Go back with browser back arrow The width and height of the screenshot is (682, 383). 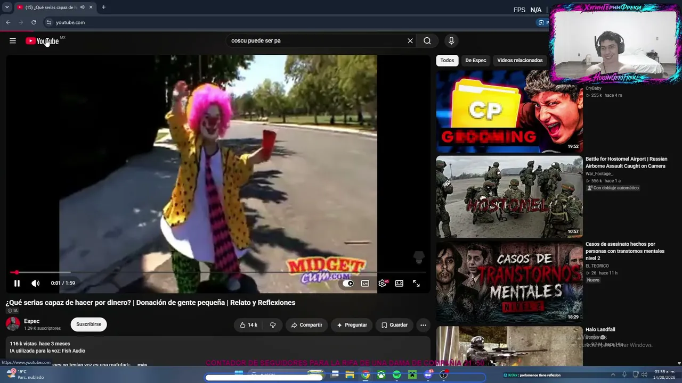click(8, 22)
